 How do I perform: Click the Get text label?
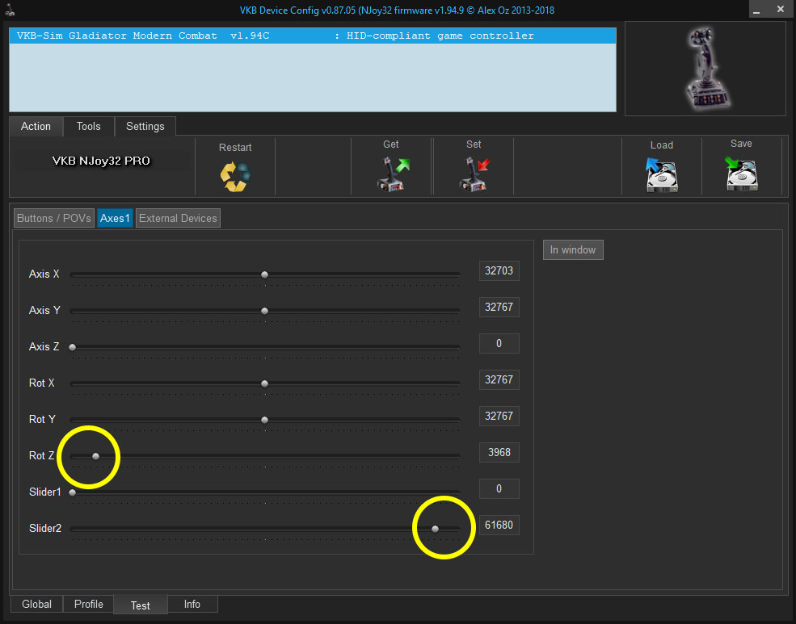390,144
